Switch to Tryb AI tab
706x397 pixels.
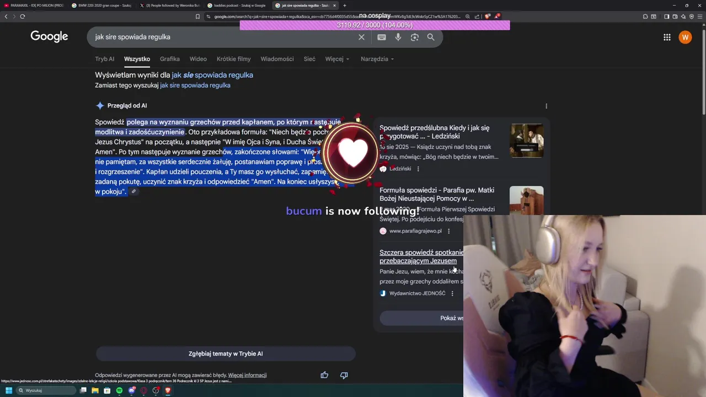point(105,59)
